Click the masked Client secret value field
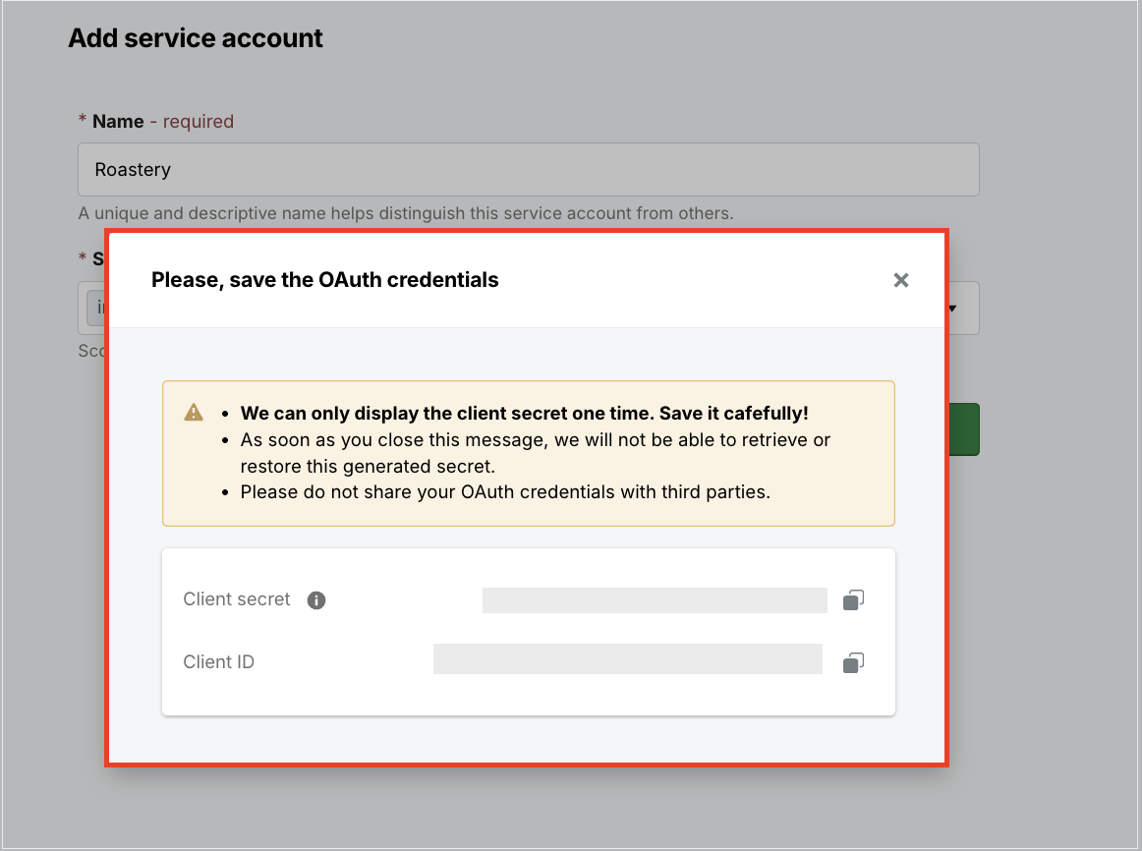The image size is (1142, 851). tap(654, 600)
